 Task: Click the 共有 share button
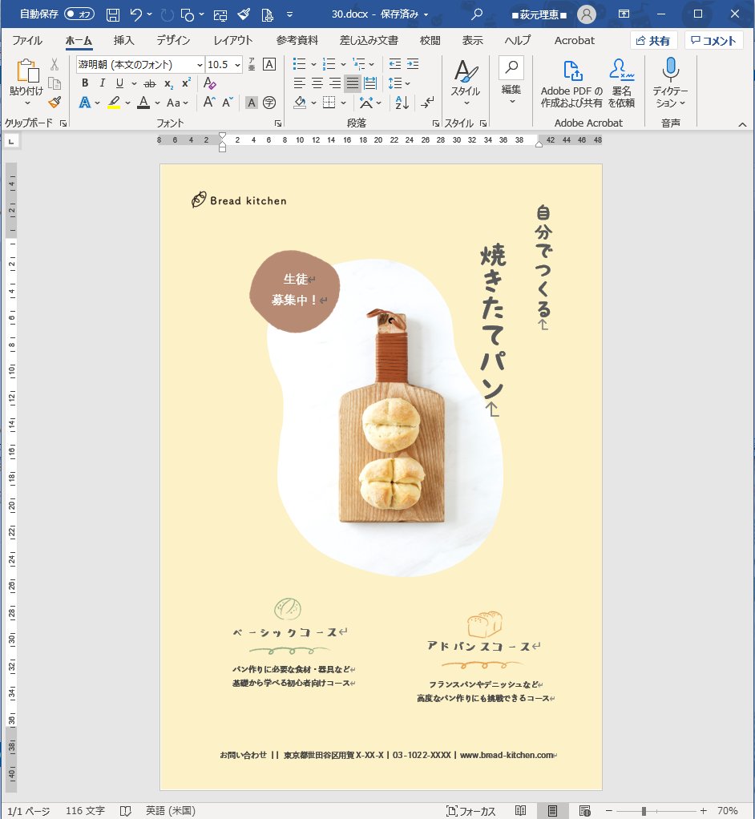pos(654,41)
